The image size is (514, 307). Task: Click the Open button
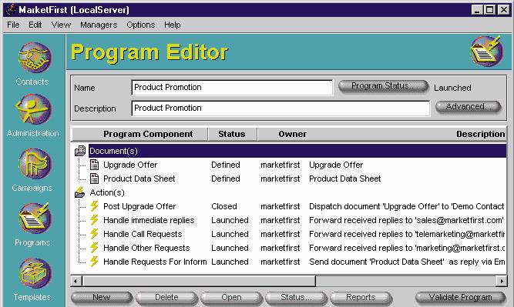pos(231,298)
